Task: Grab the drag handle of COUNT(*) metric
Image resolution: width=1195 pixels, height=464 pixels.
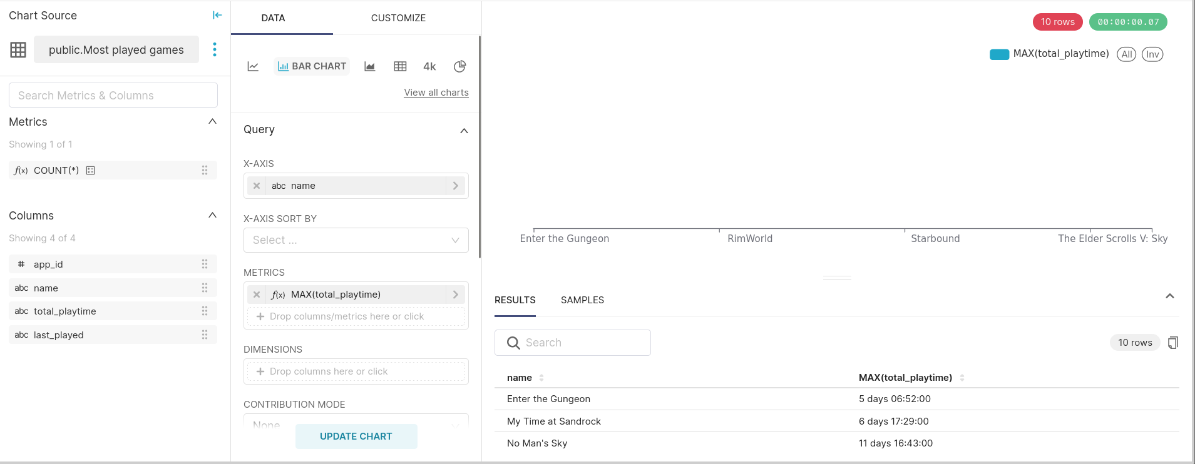Action: tap(205, 170)
